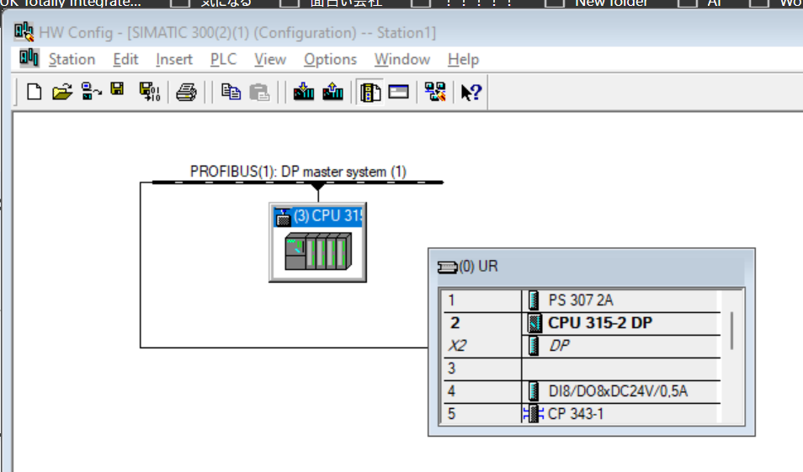Print the configuration using printer icon
This screenshot has height=472, width=803.
click(186, 93)
